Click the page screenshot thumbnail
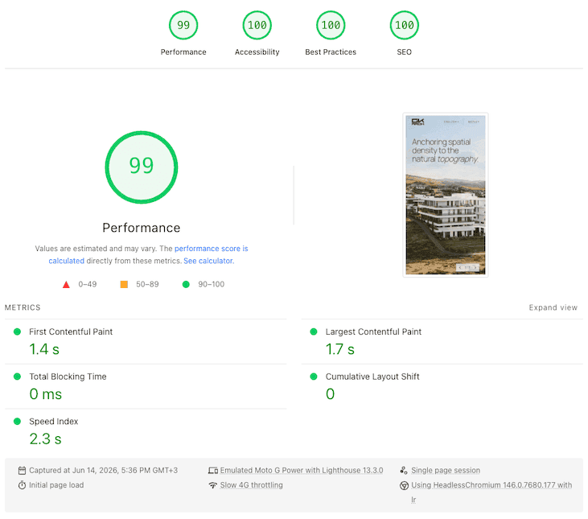Screen dimensions: 588x519 (x=445, y=195)
